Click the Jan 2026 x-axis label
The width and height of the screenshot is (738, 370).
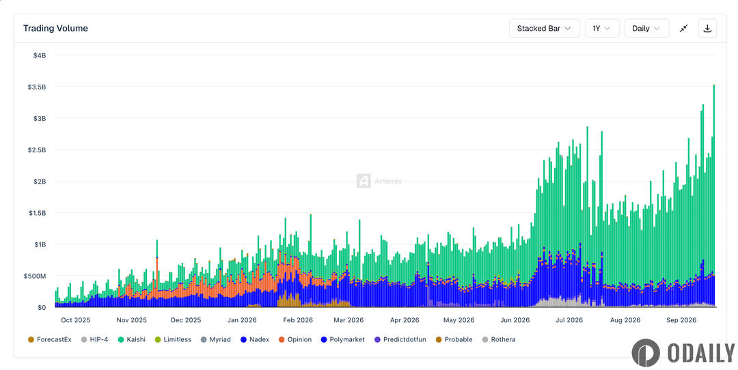click(x=242, y=320)
